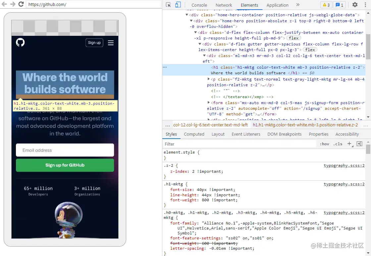
Task: Go forward with the browser forward arrow
Action: click(x=13, y=4)
